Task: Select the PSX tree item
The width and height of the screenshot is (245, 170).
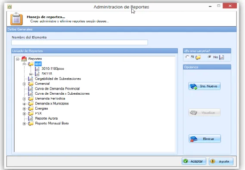Action: click(38, 113)
